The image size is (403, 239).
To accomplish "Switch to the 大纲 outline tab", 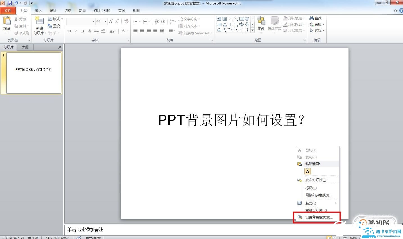I will pos(25,47).
